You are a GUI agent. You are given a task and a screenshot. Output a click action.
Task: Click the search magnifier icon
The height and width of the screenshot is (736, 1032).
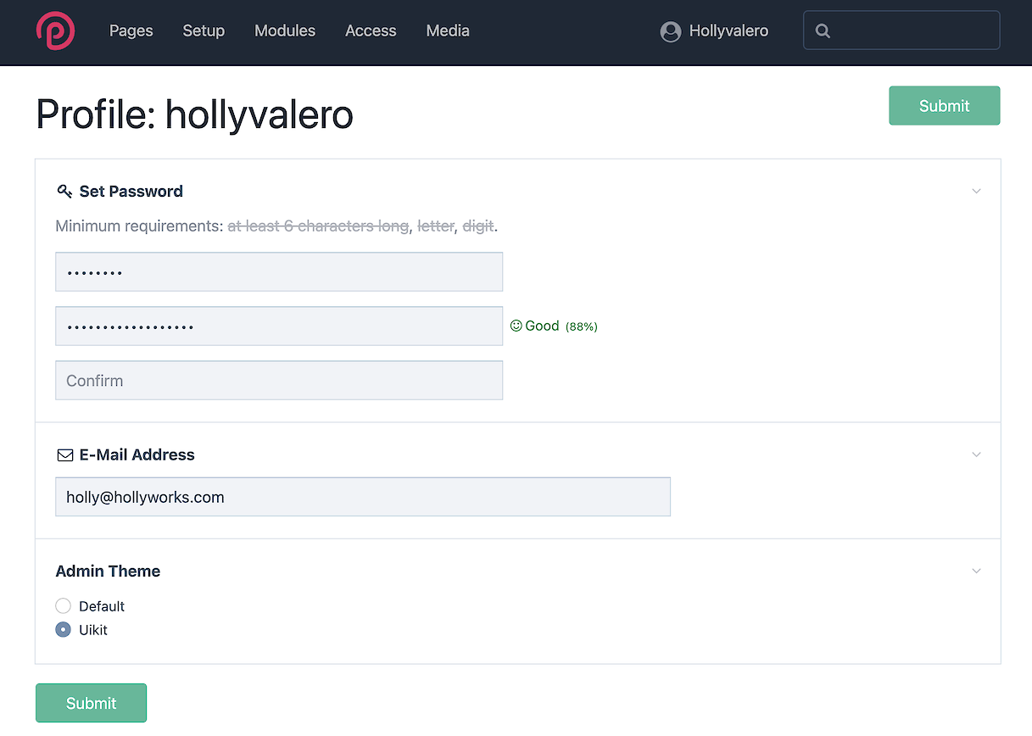822,31
